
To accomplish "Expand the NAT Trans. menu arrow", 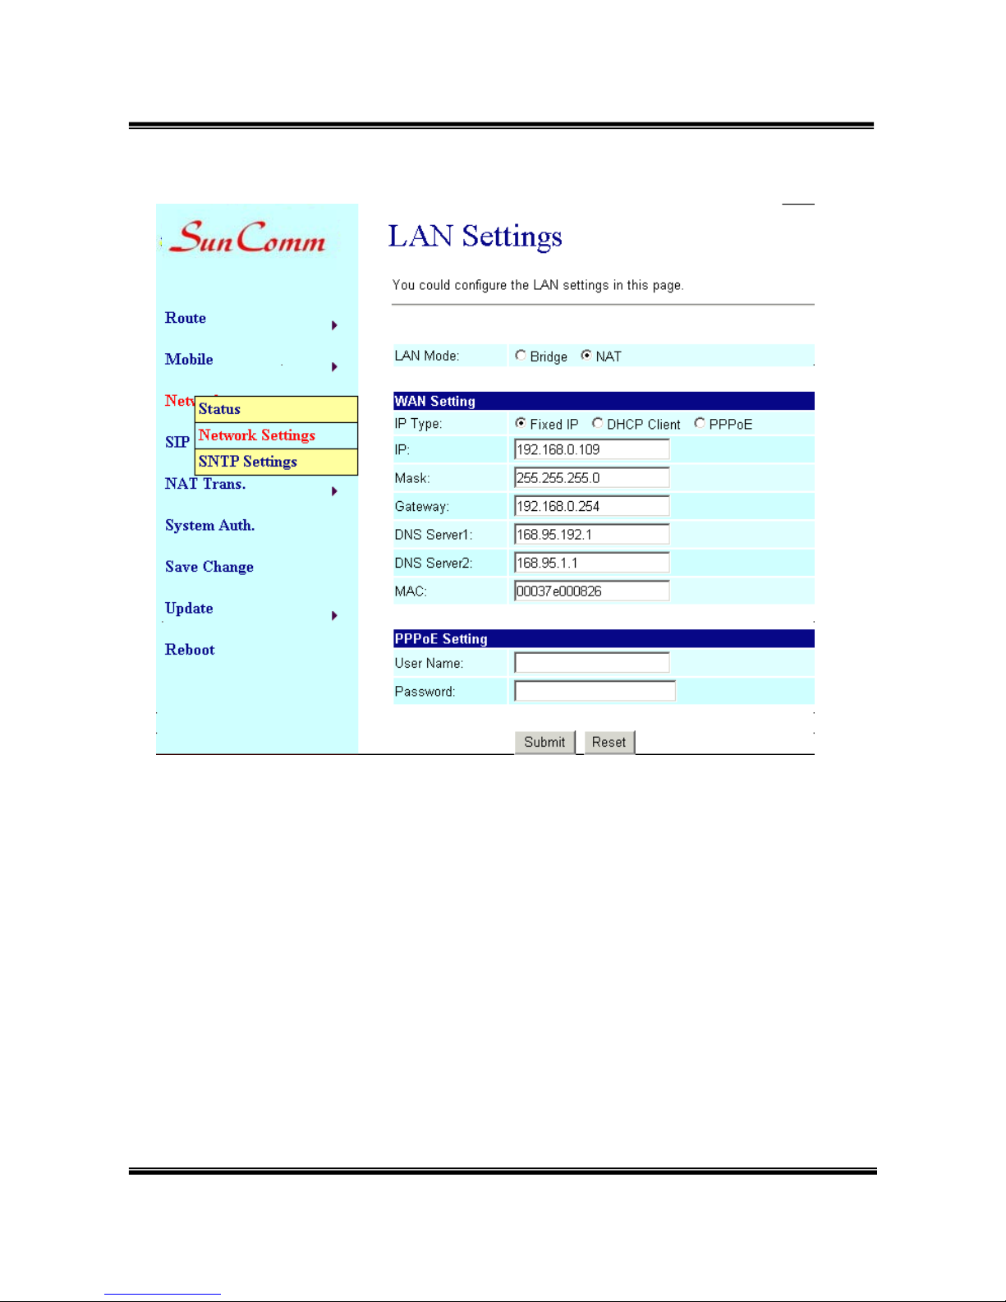I will point(334,491).
